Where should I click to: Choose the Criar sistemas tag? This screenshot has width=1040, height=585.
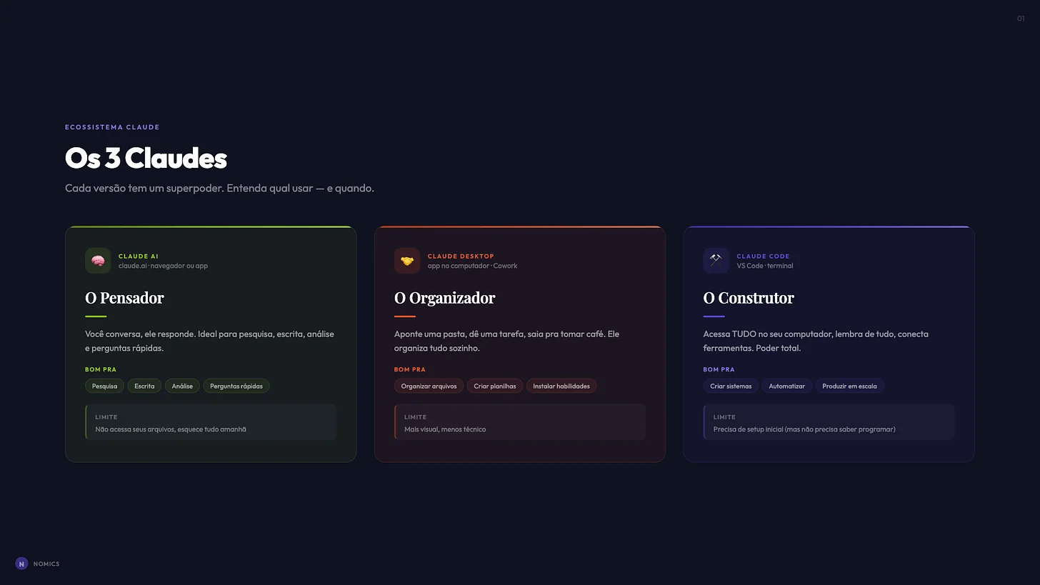(731, 386)
